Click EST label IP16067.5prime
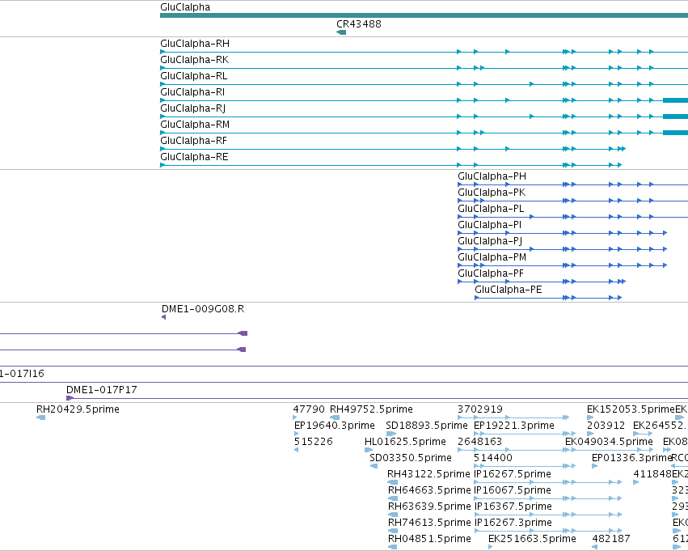688x551 pixels. 513,490
